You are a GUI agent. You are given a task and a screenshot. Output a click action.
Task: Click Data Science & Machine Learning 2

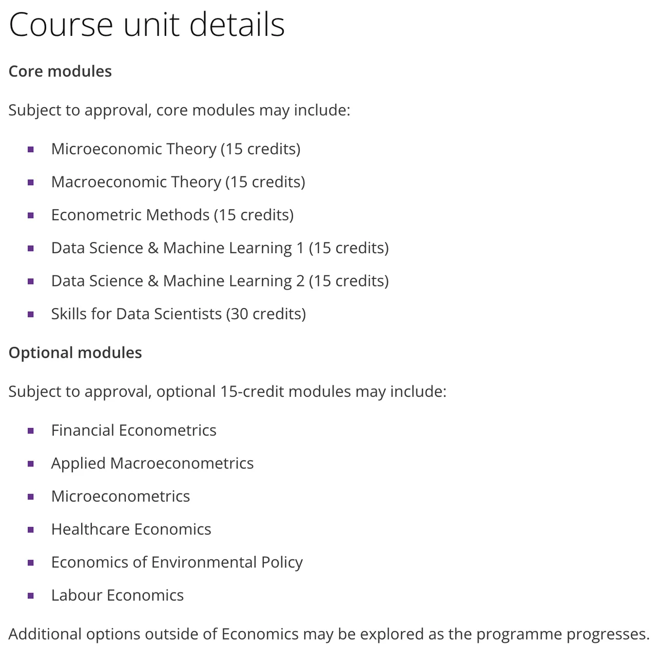point(220,281)
